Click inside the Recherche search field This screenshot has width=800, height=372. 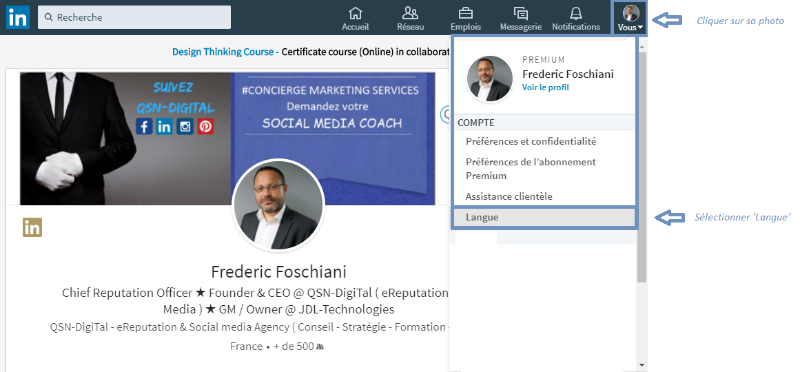point(138,17)
